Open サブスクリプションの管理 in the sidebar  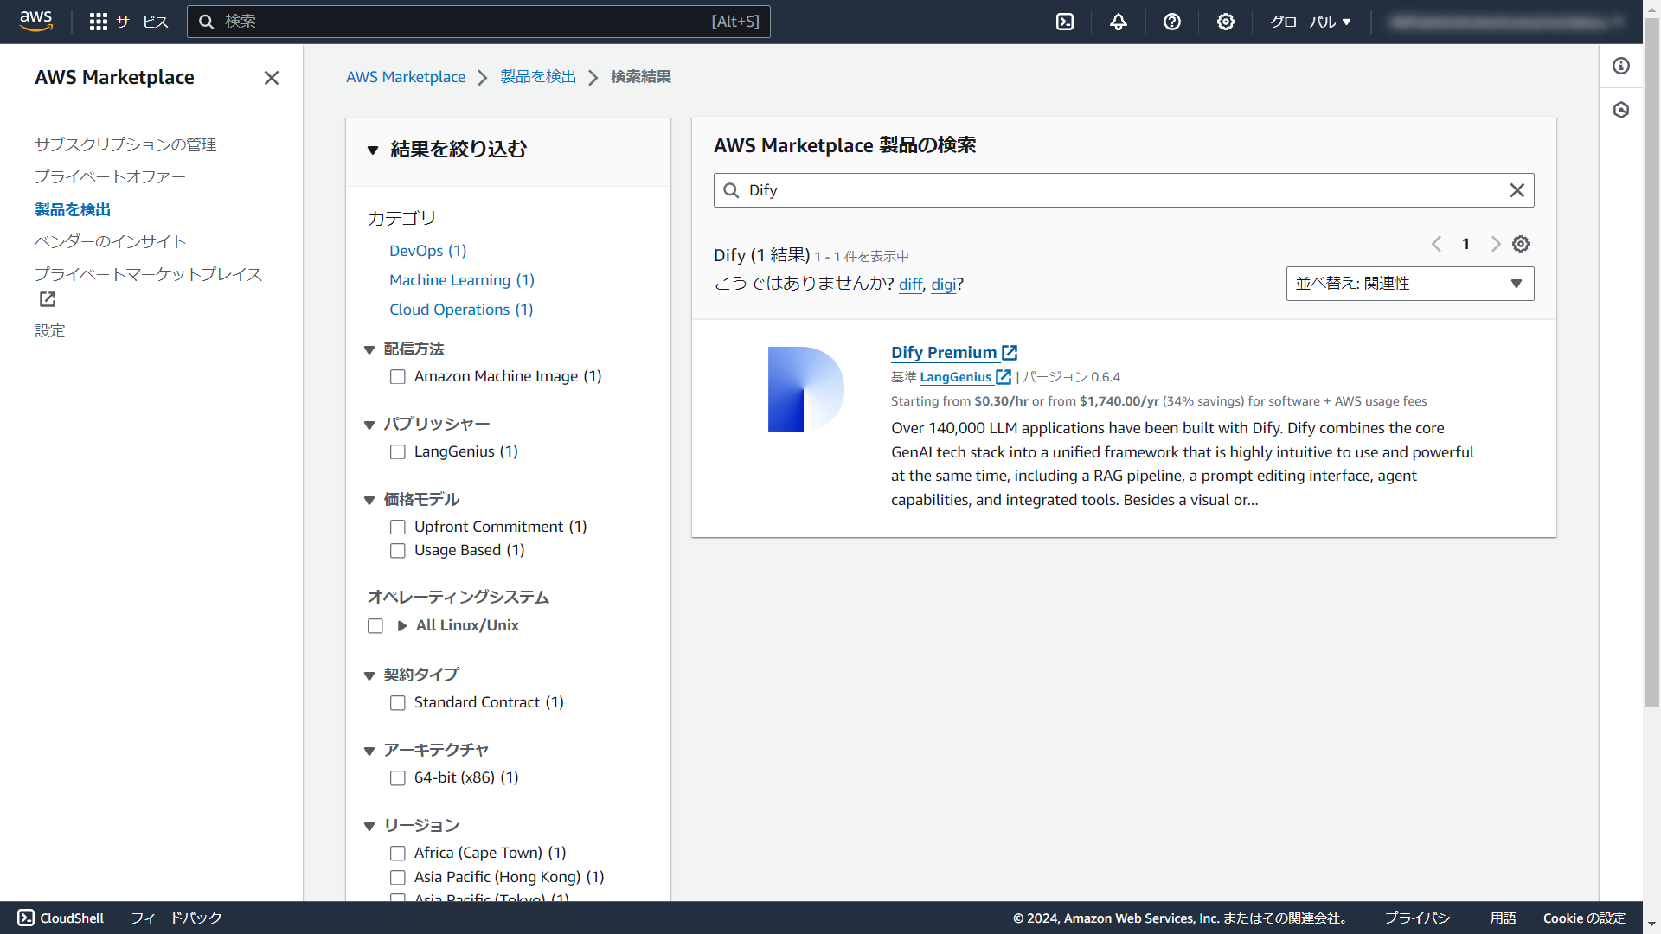125,144
